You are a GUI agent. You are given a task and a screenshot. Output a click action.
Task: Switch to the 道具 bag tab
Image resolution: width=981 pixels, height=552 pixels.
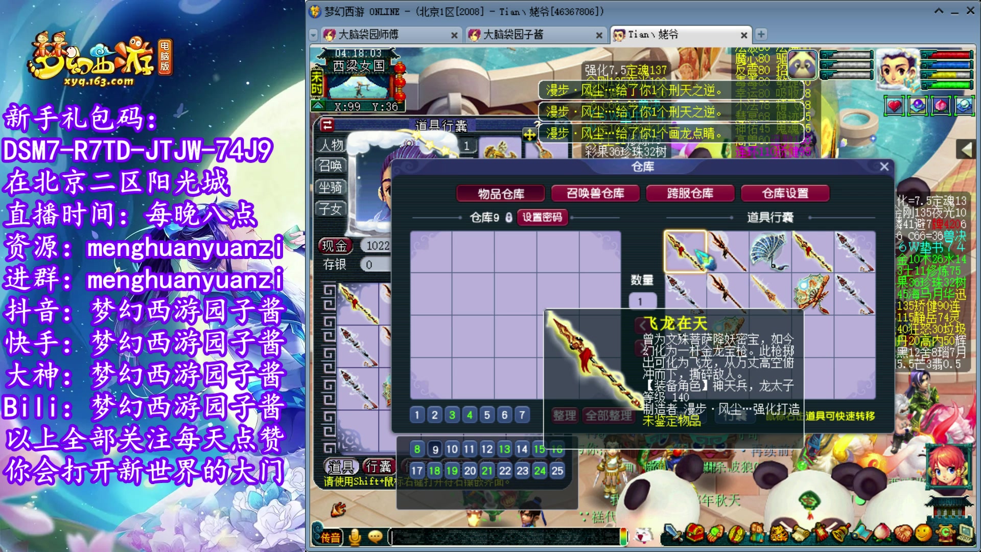click(x=340, y=466)
